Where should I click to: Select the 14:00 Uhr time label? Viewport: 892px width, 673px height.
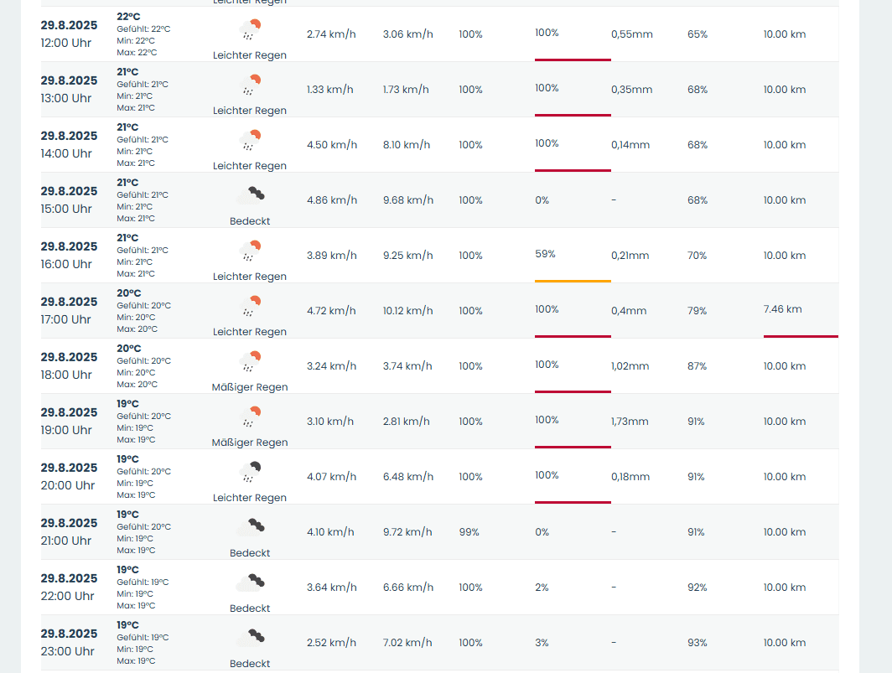coord(66,153)
